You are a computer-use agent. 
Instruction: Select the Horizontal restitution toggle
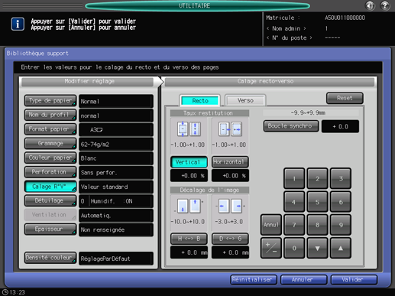(x=230, y=162)
